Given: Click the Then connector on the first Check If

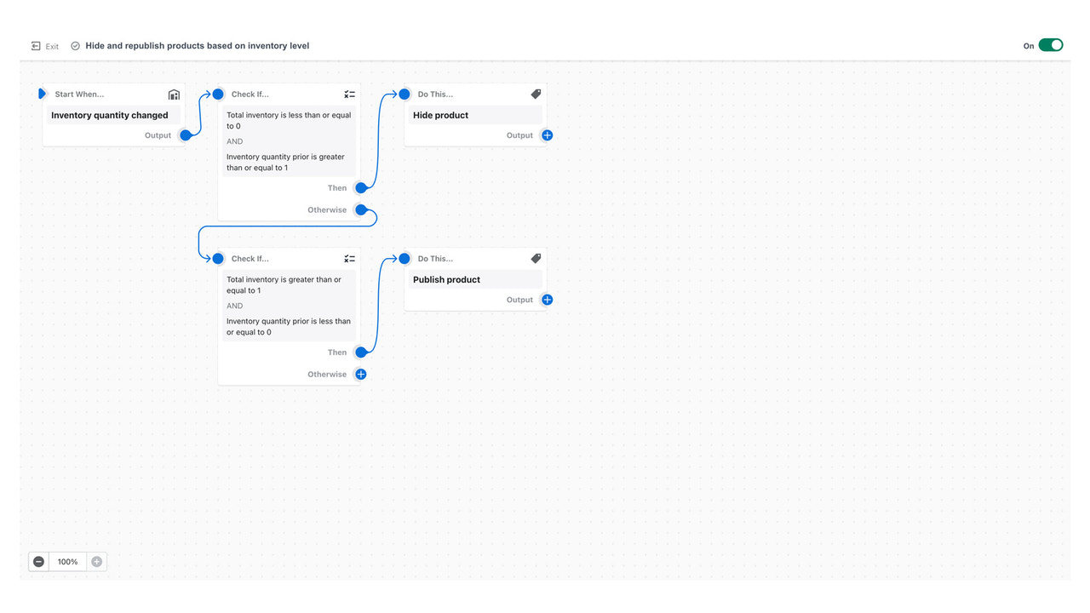Looking at the screenshot, I should pyautogui.click(x=360, y=187).
